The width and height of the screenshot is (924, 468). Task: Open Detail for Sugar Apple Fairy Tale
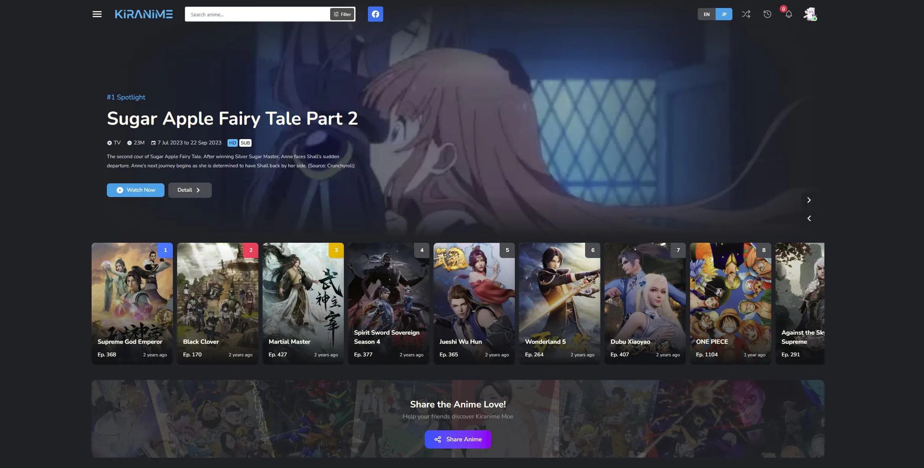click(x=190, y=190)
